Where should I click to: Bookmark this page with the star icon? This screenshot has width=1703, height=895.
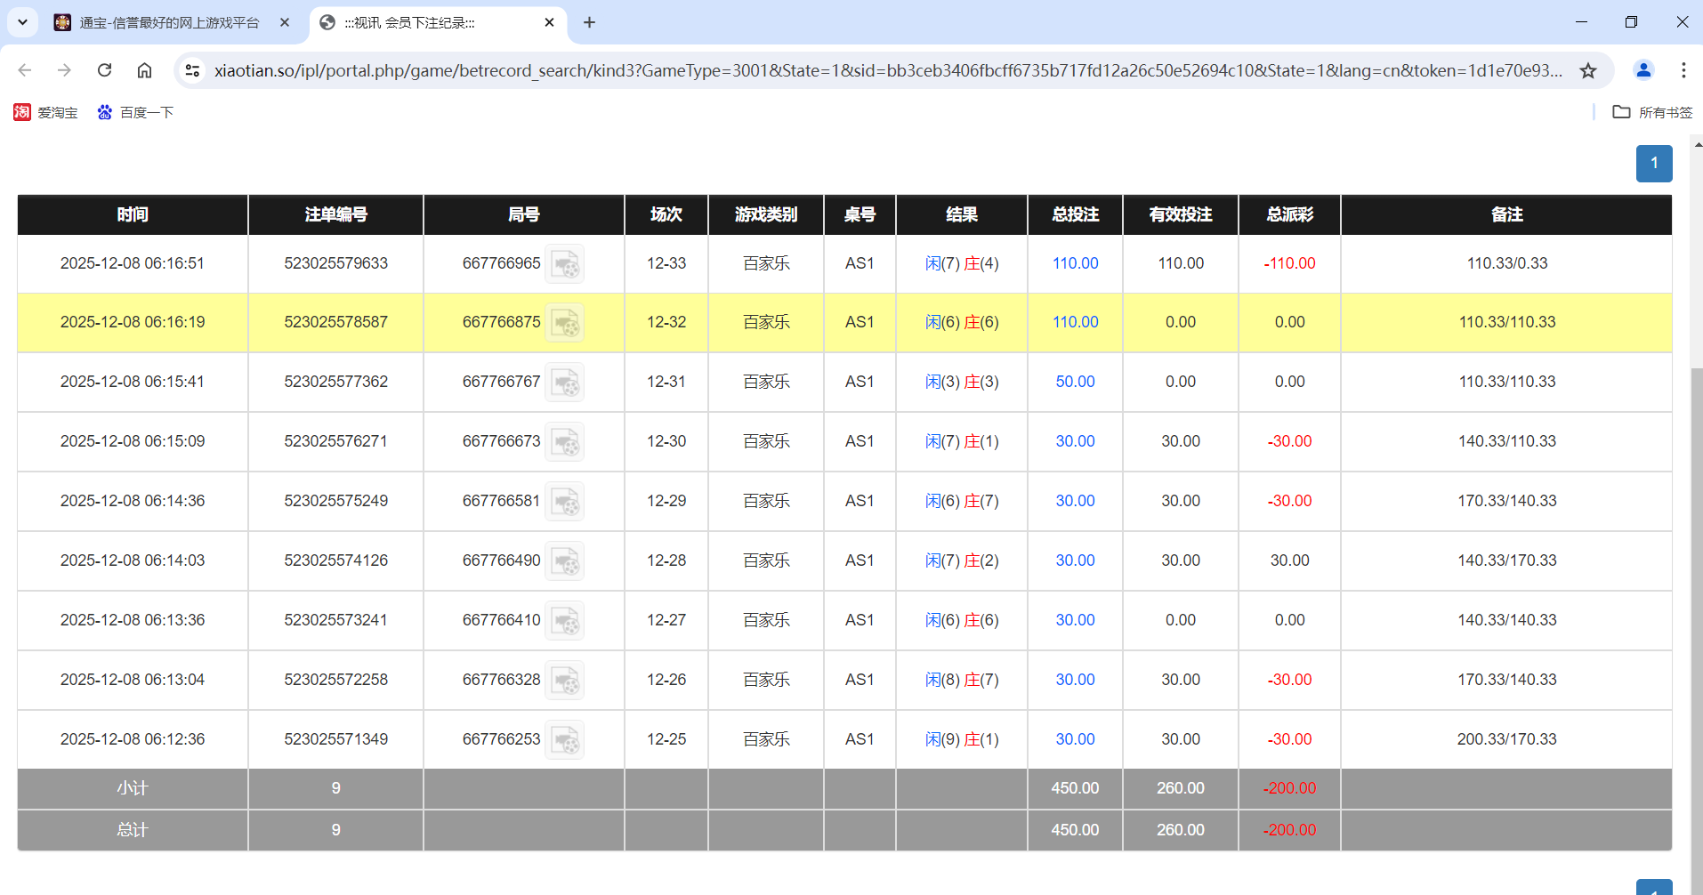pos(1589,70)
